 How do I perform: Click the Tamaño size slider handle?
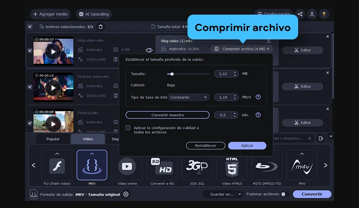pyautogui.click(x=172, y=74)
